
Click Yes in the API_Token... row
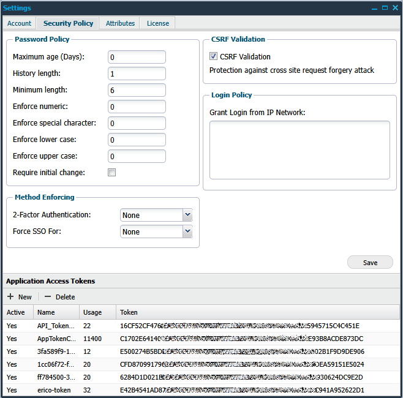pyautogui.click(x=12, y=326)
